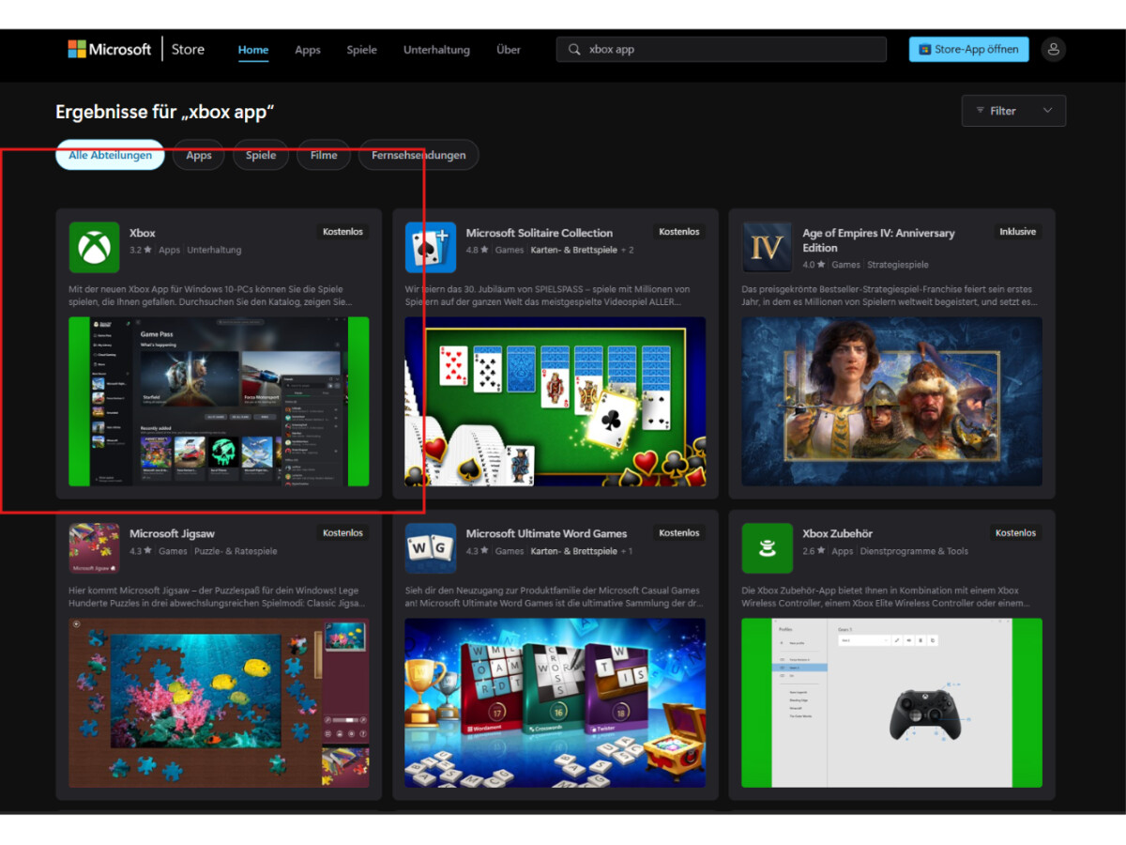
Task: Open the user account profile icon
Action: pyautogui.click(x=1054, y=49)
